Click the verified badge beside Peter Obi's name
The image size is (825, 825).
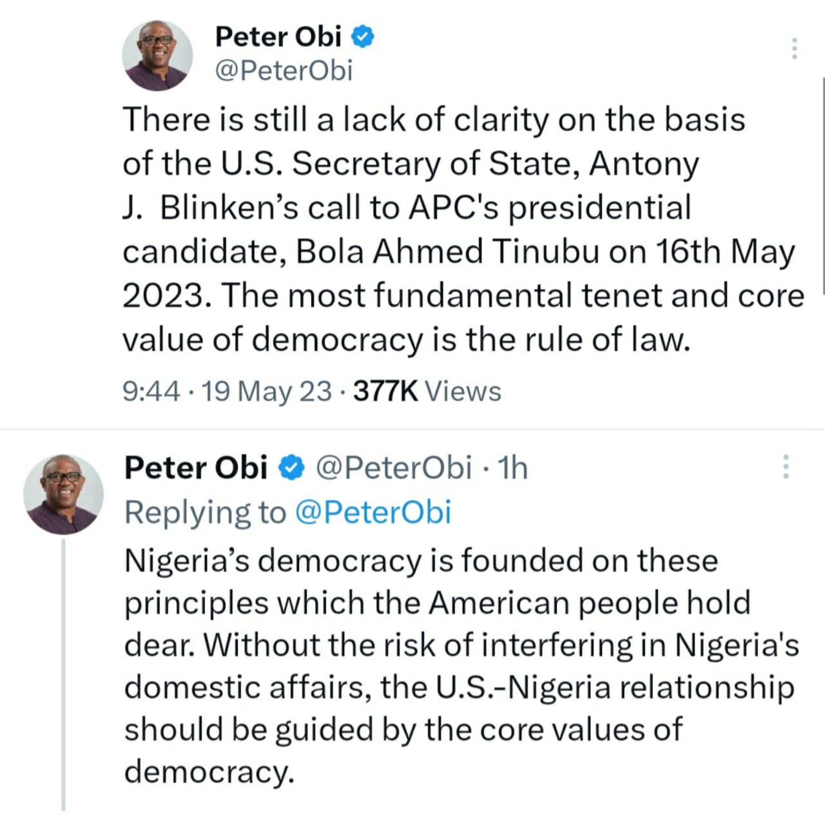[x=364, y=37]
